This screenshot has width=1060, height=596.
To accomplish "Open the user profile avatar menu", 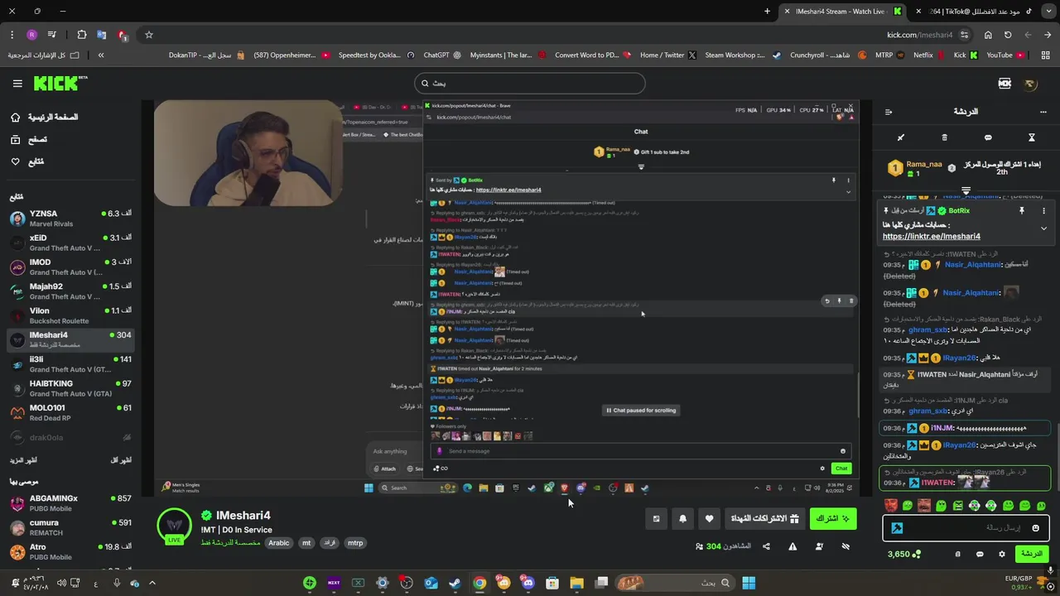I will 1031,84.
